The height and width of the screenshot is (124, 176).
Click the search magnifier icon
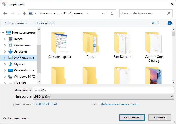(x=169, y=13)
